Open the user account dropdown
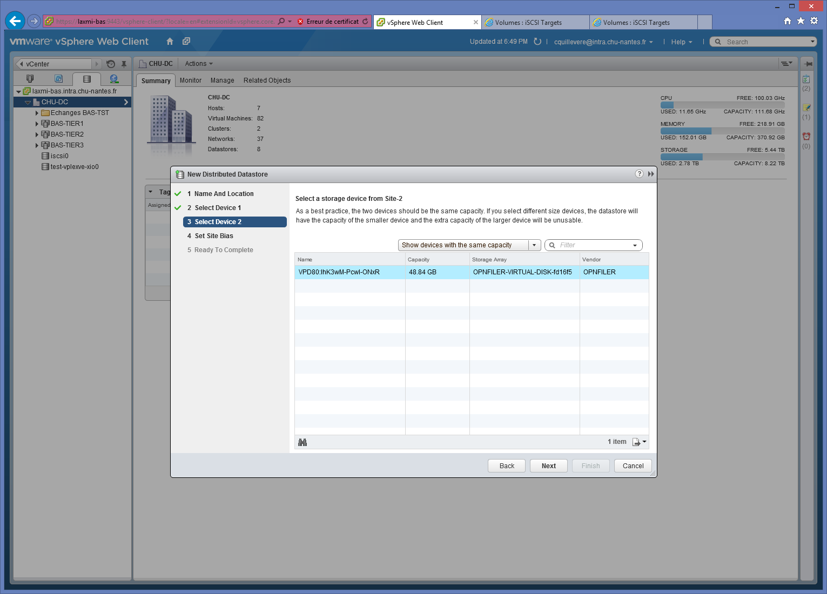 [x=603, y=42]
